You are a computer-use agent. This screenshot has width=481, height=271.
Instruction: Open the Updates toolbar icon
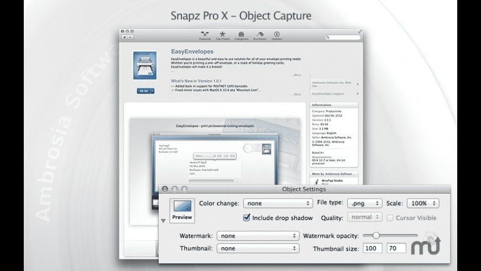coord(276,35)
